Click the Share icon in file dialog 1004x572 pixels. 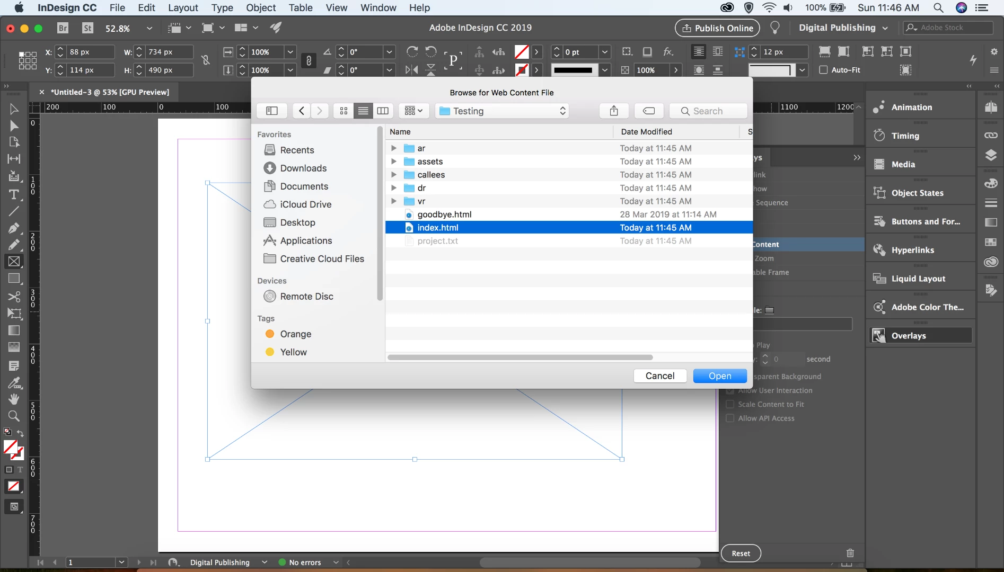point(614,111)
